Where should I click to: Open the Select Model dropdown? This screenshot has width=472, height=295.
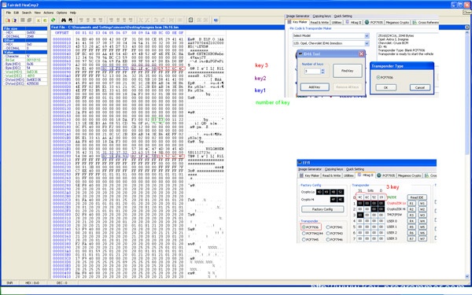pos(367,36)
